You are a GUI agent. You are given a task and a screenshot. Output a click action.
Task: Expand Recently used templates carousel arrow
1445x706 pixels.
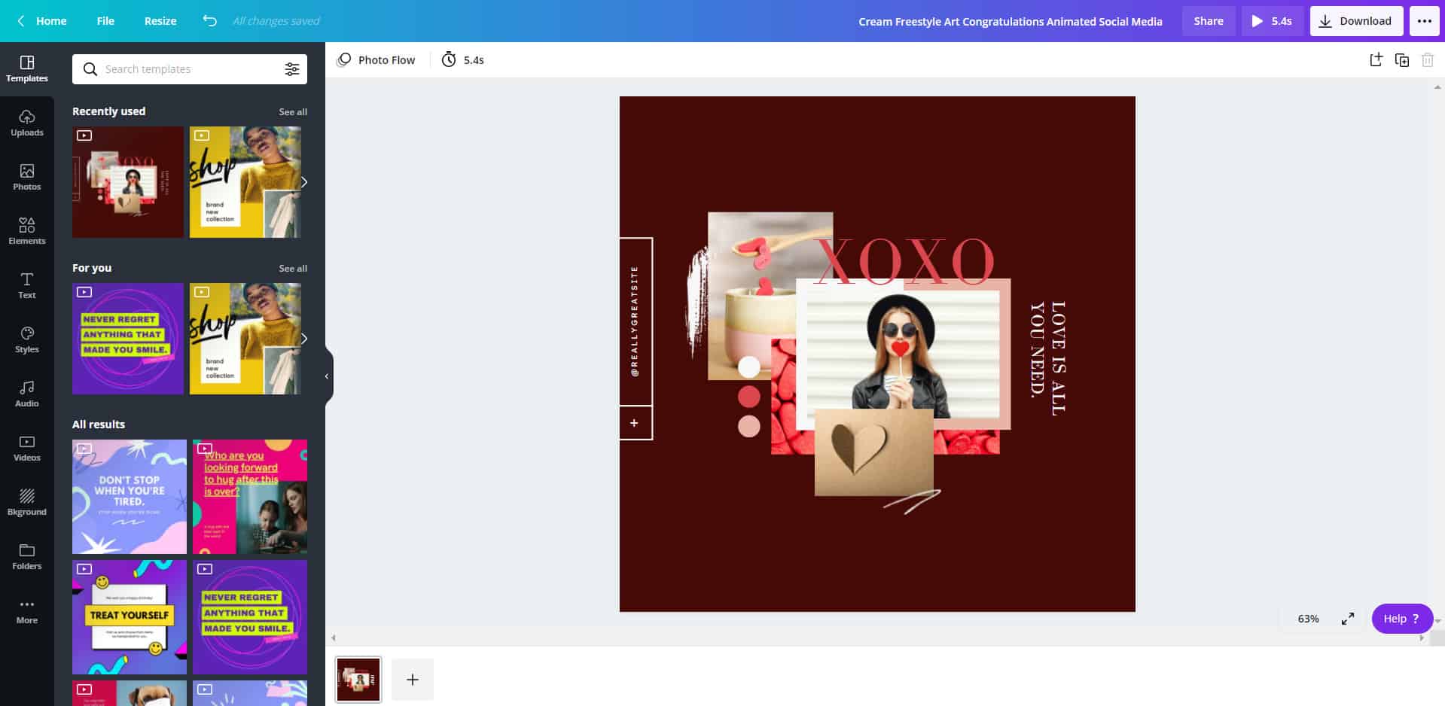tap(304, 182)
